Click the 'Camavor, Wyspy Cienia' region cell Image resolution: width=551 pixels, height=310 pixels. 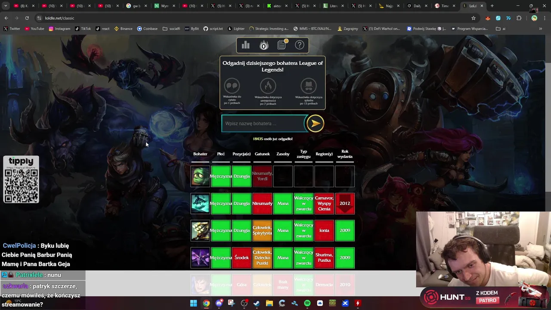[324, 203]
